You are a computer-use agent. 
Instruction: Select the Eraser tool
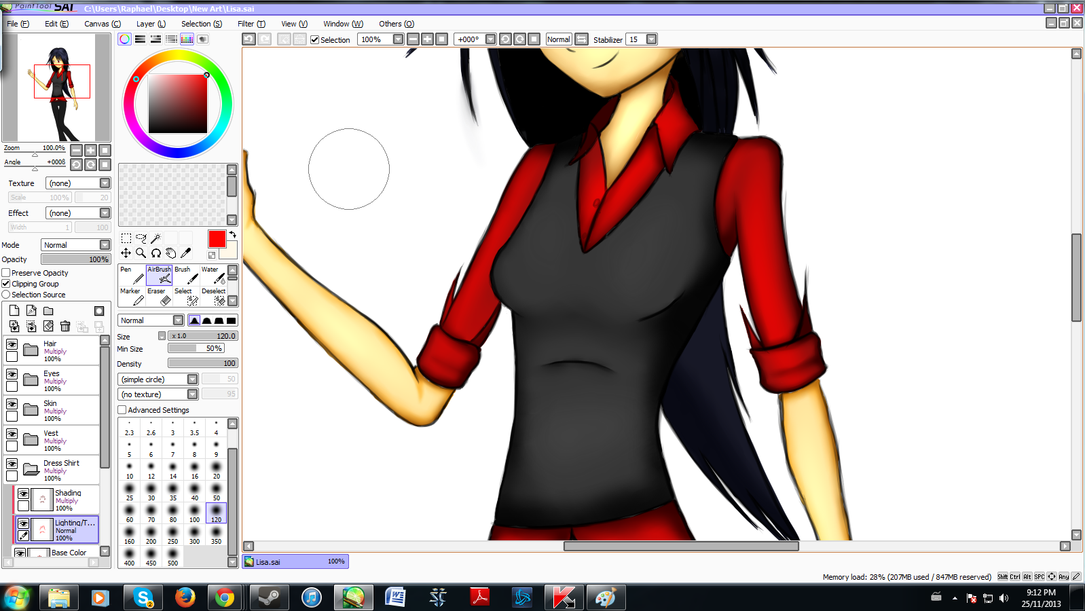158,296
